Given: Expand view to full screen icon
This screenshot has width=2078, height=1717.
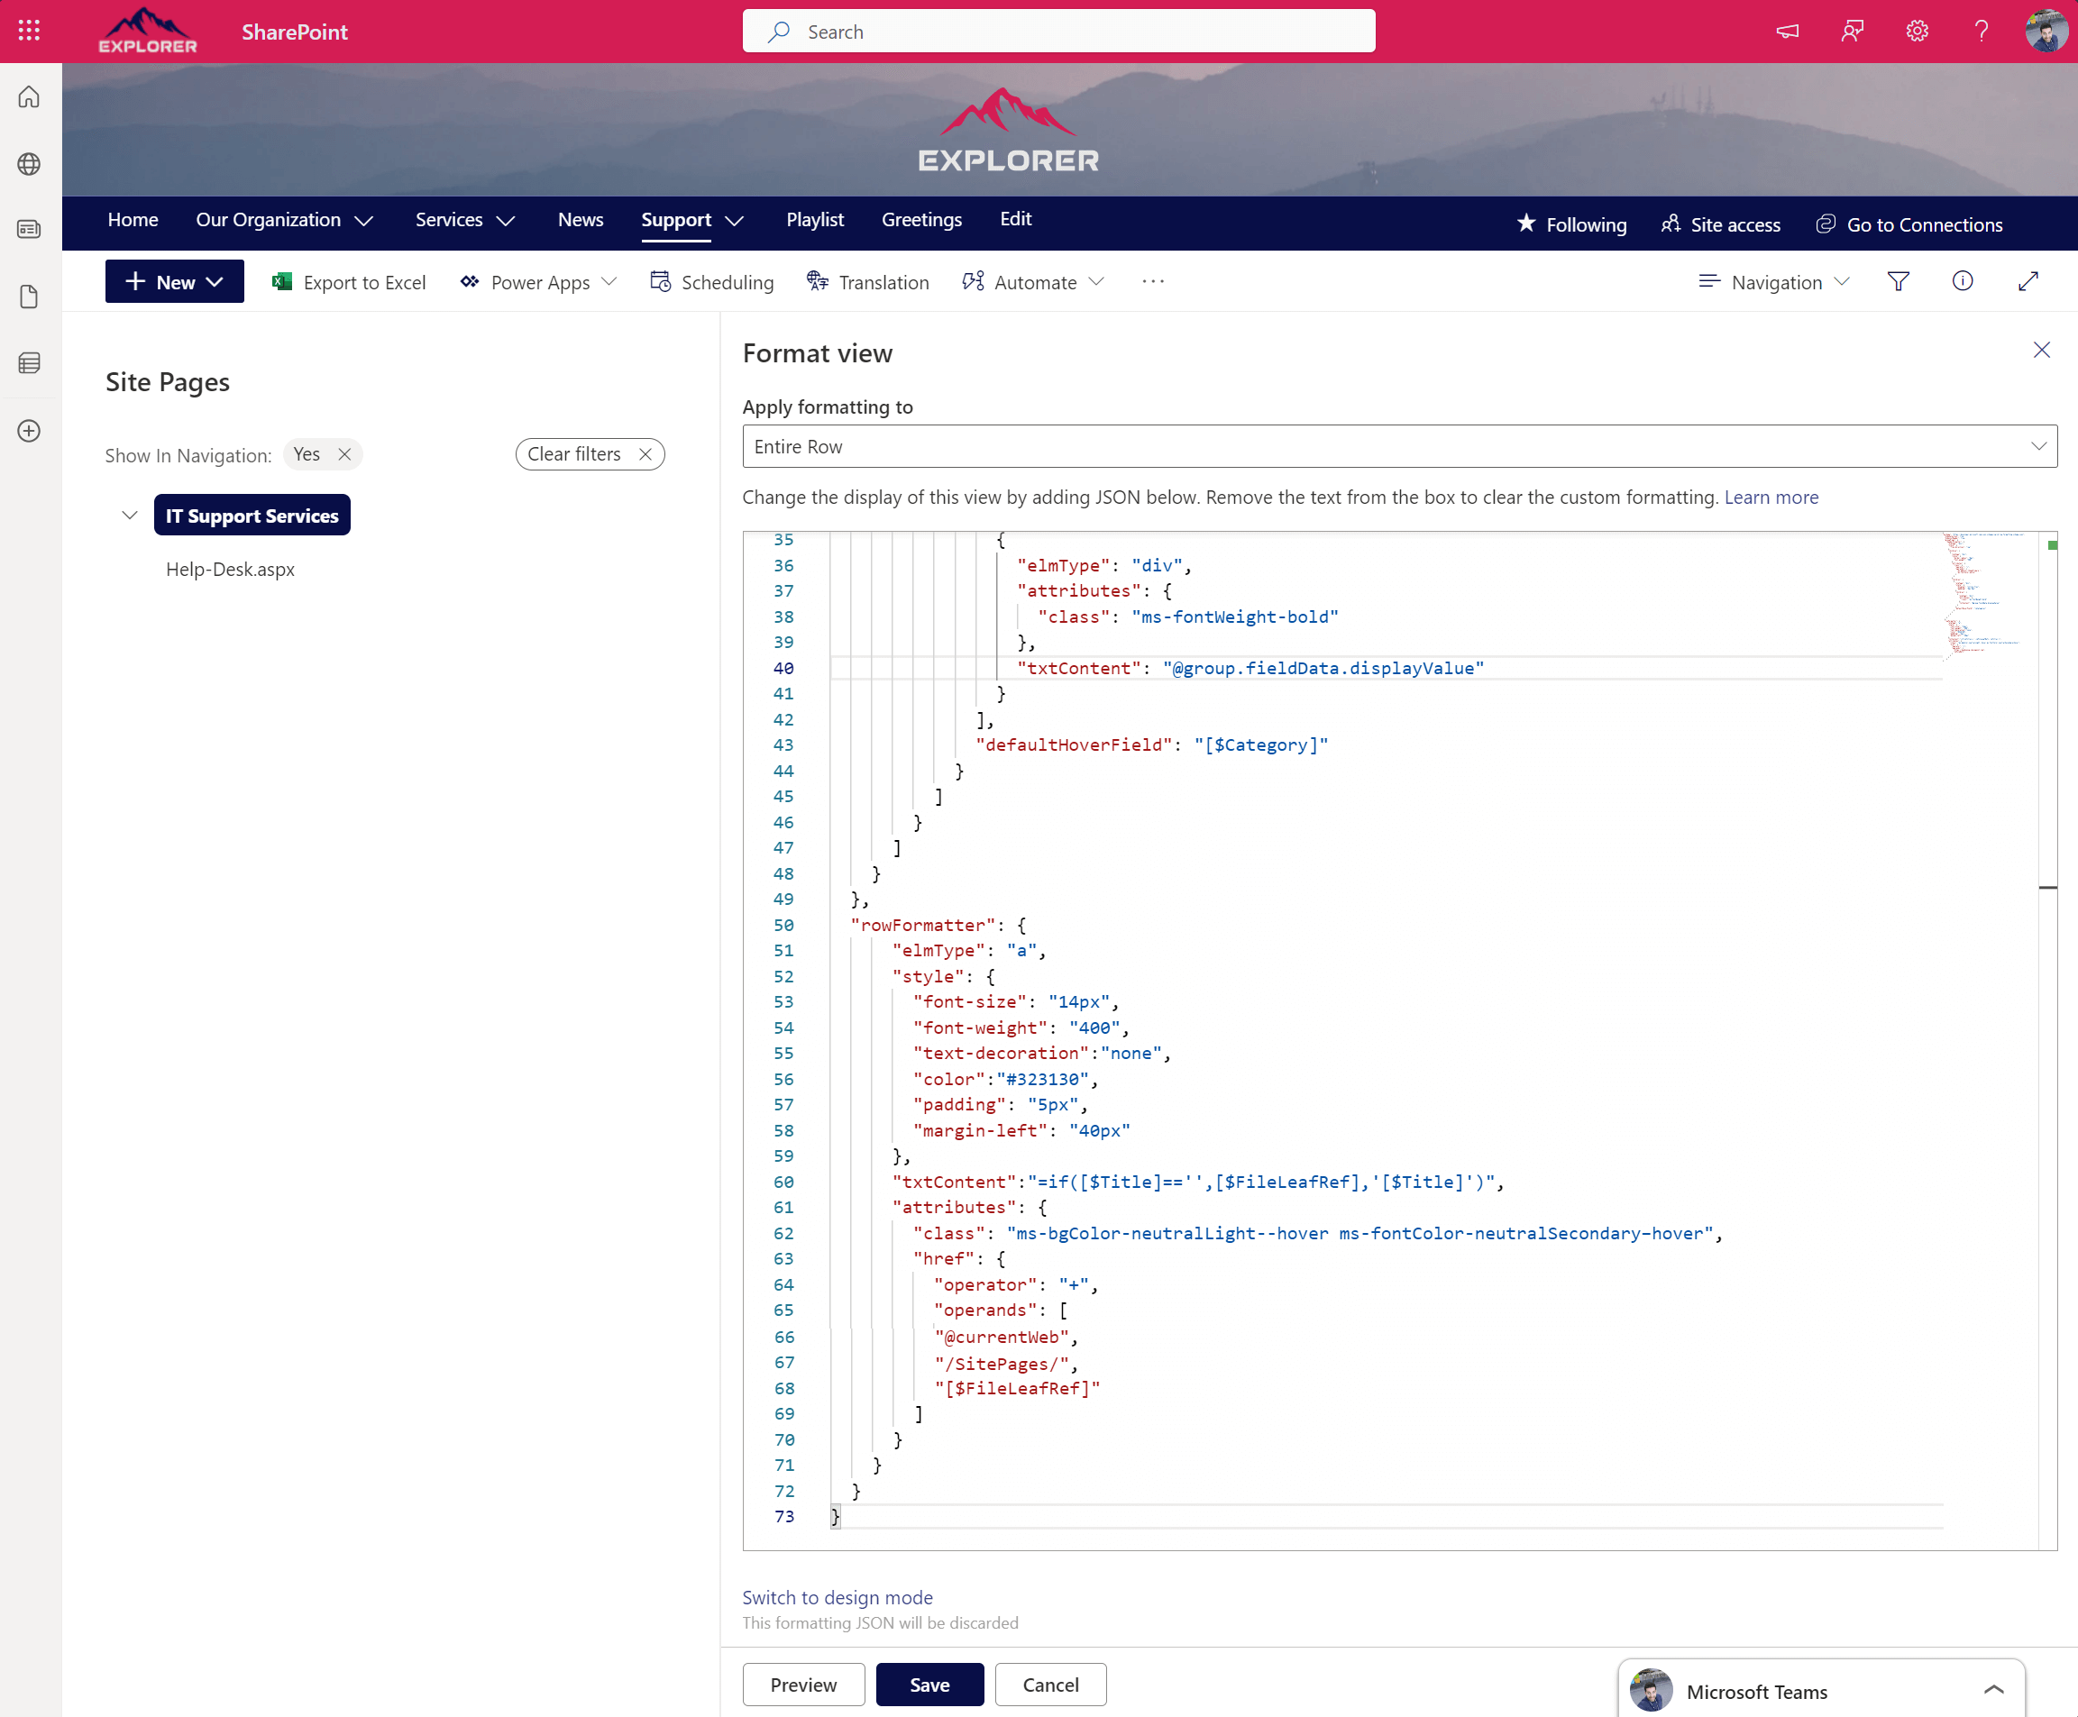Looking at the screenshot, I should pos(2028,282).
